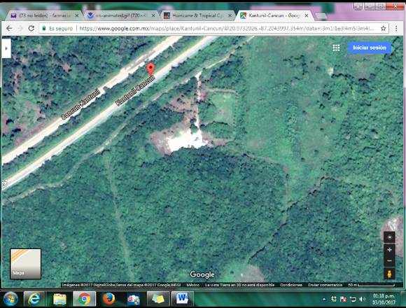The image size is (406, 308).
Task: Click Iniciar sesión button
Action: coord(370,48)
